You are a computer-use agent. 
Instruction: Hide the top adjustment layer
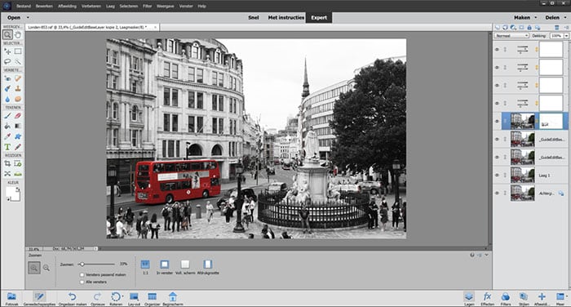tap(497, 49)
